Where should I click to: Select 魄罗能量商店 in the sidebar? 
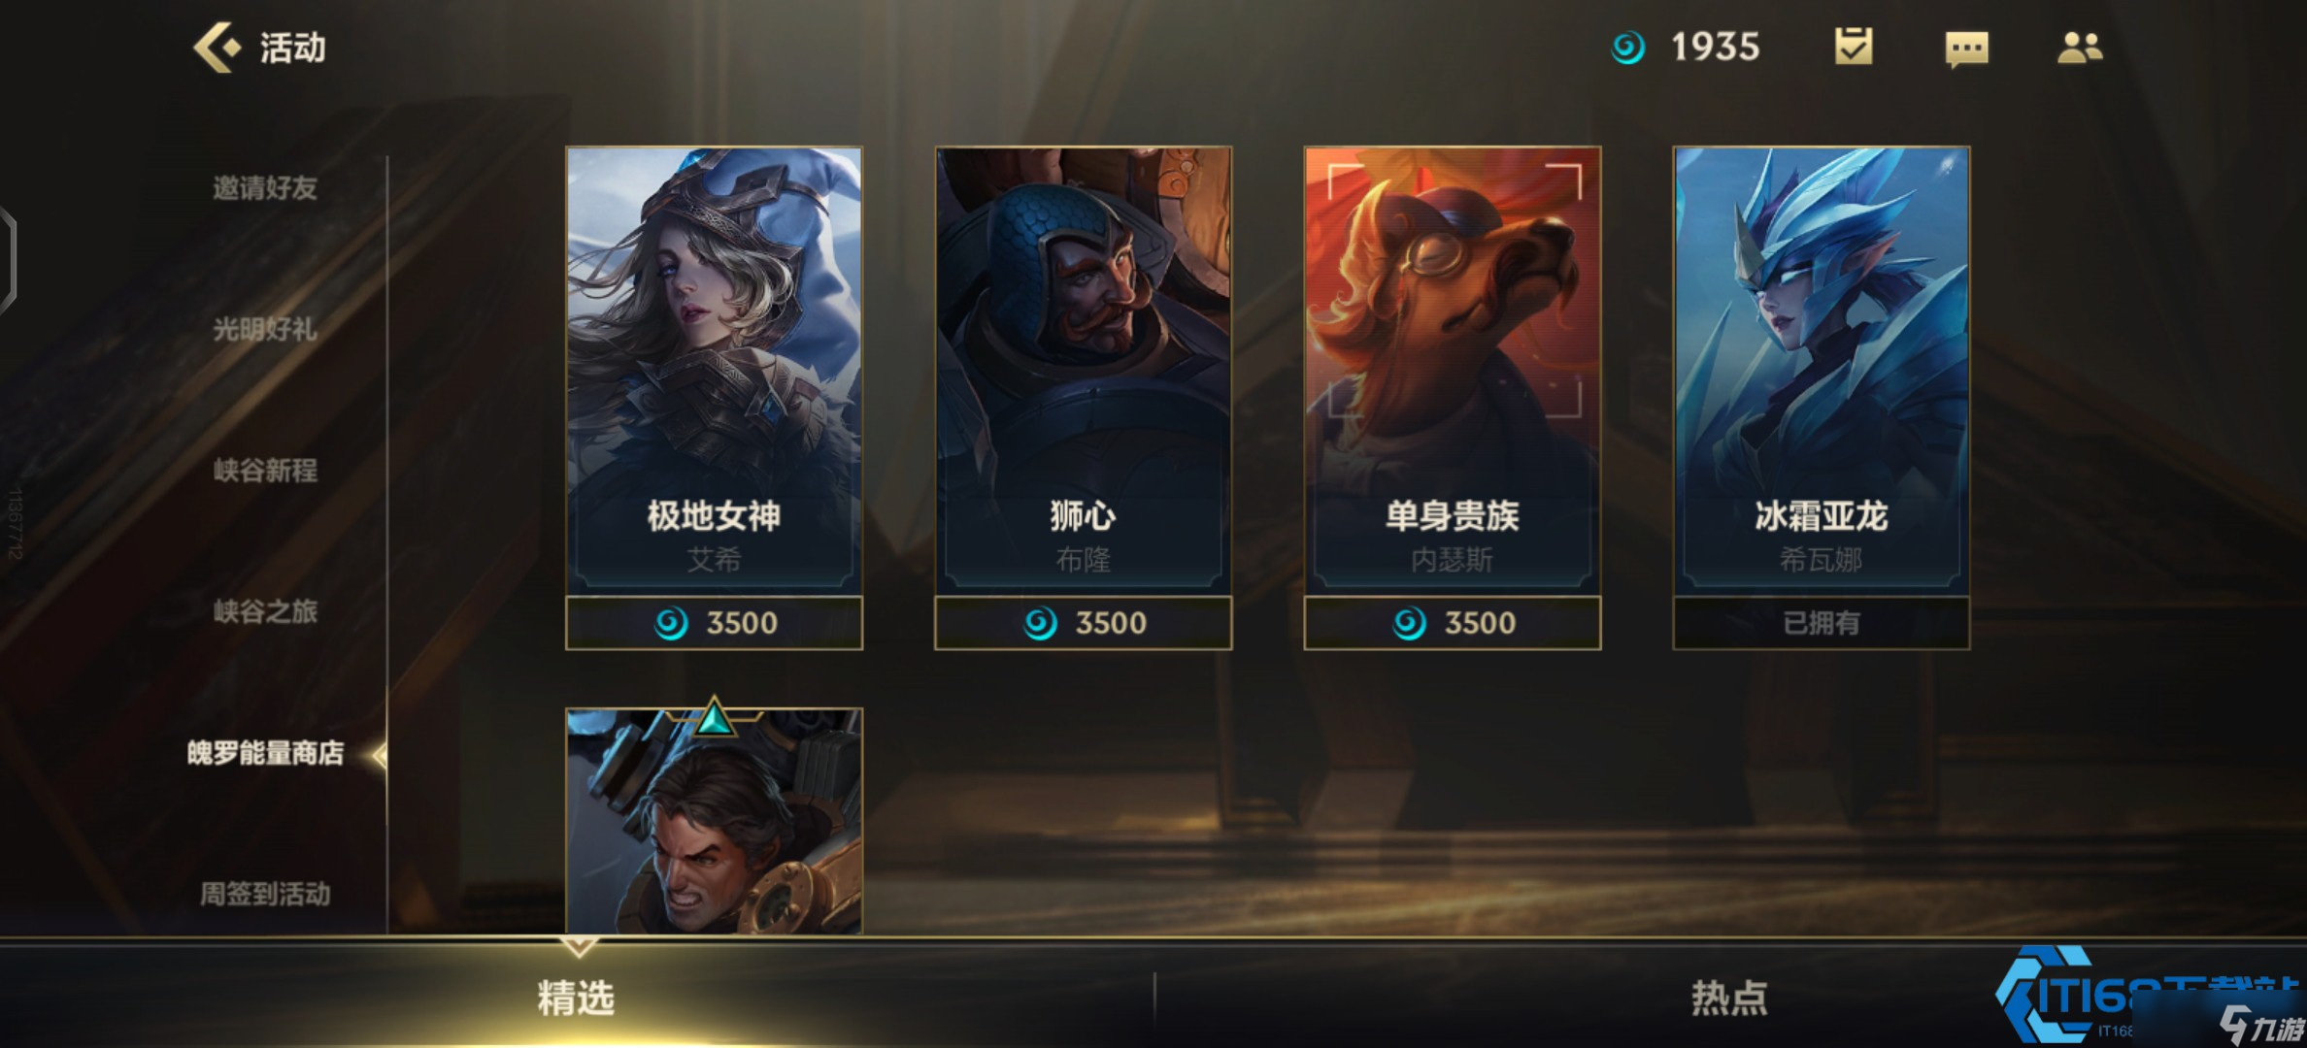(x=265, y=753)
